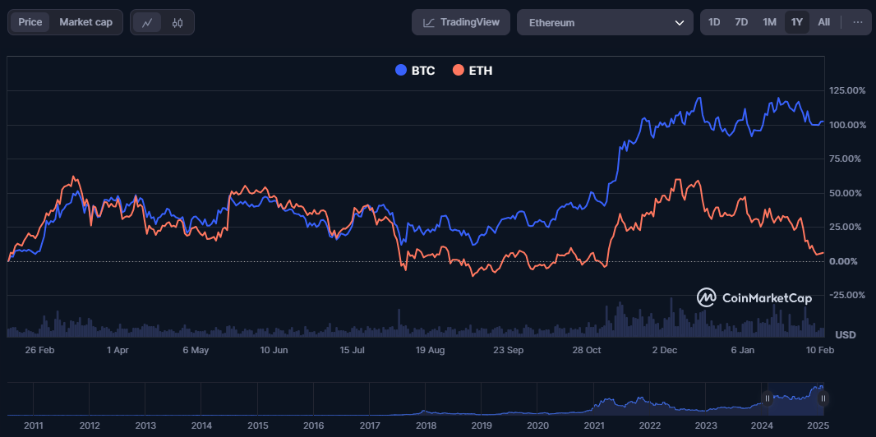Click the 26 Feb date label
The image size is (876, 437).
(x=39, y=351)
